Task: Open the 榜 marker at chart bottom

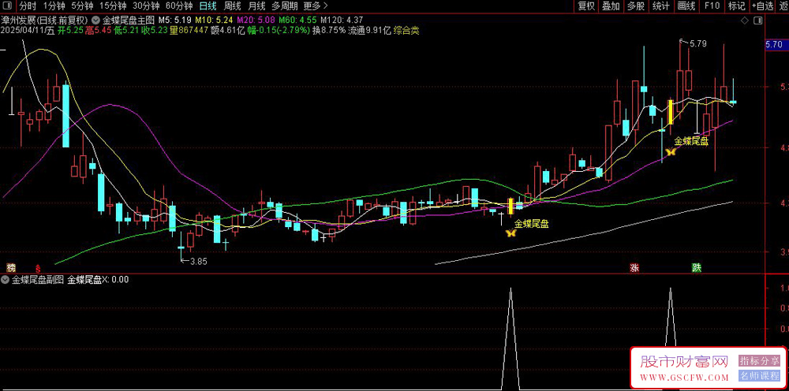Action: [x=10, y=267]
